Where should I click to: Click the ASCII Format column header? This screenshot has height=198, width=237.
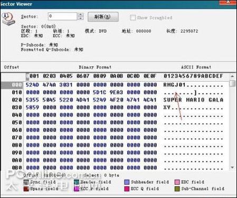196,67
